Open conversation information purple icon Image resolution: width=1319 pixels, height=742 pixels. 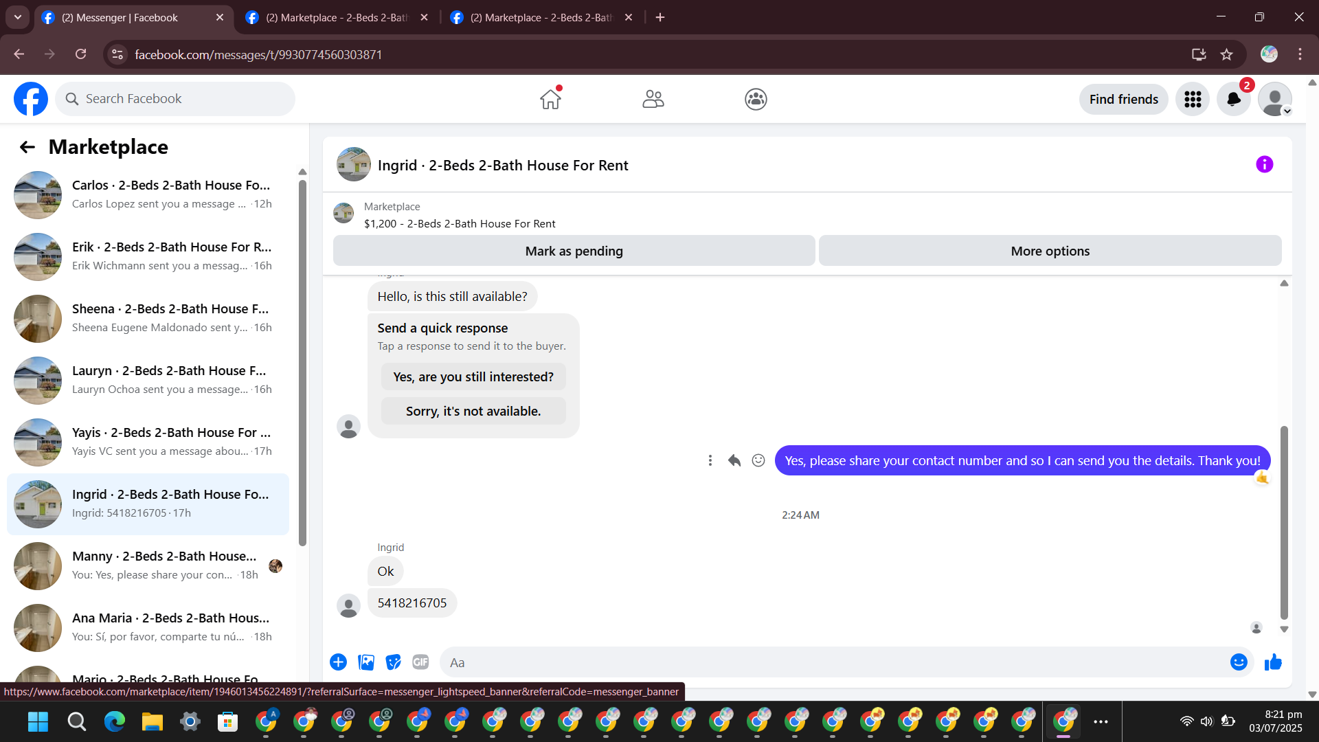click(1264, 165)
